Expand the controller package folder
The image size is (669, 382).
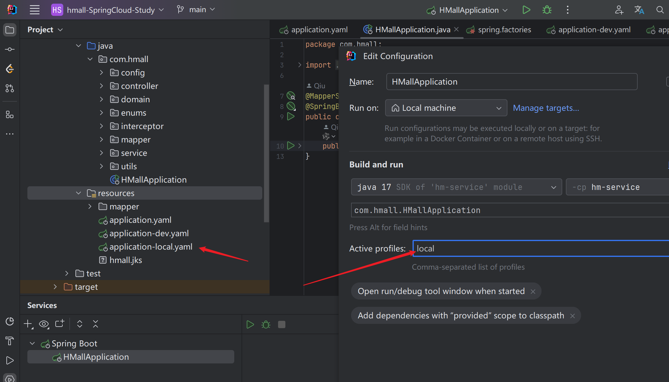(x=102, y=86)
